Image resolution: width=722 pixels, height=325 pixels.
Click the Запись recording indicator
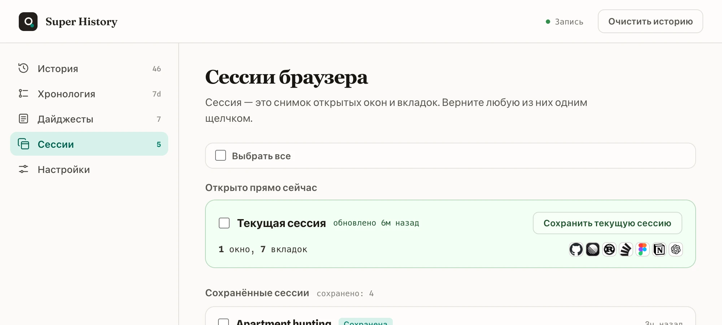565,22
